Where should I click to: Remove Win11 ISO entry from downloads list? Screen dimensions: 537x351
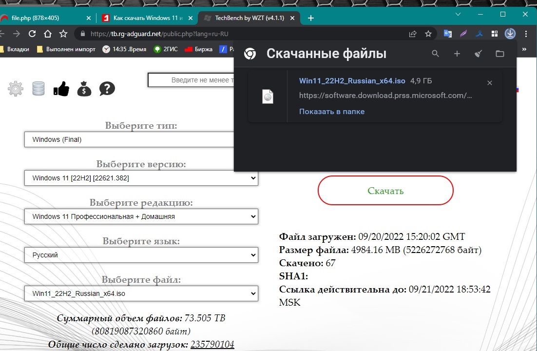[x=490, y=83]
